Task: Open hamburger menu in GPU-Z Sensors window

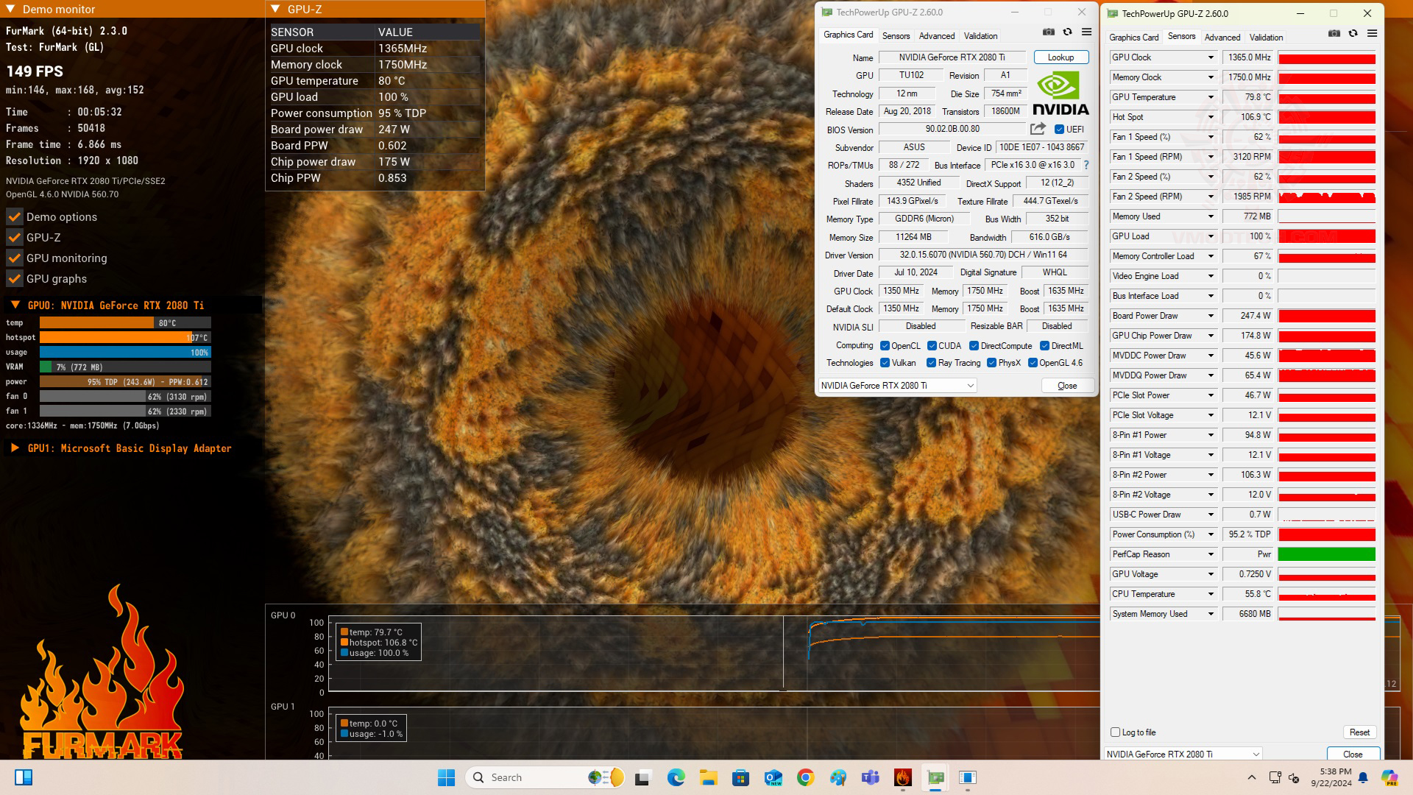Action: pyautogui.click(x=1372, y=34)
